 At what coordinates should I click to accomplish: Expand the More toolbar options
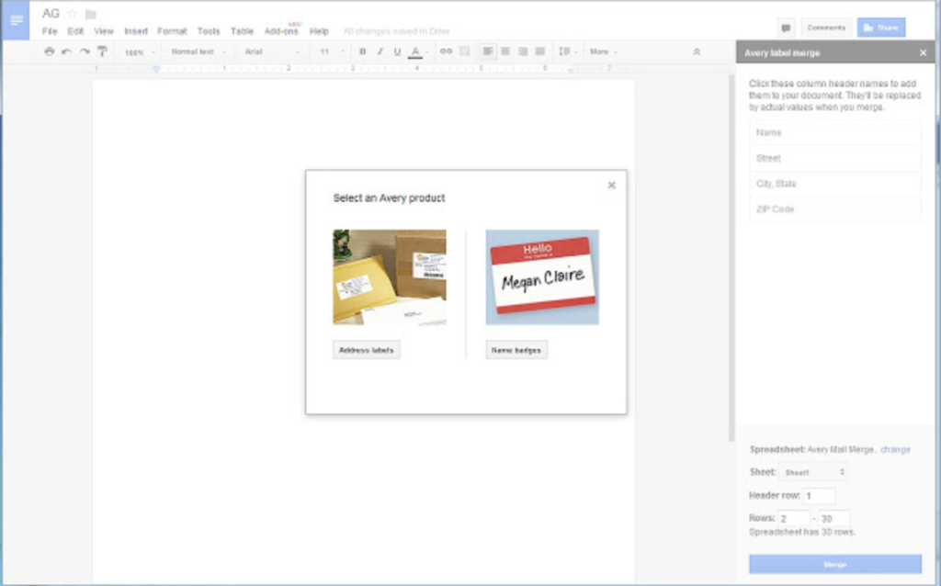click(602, 51)
